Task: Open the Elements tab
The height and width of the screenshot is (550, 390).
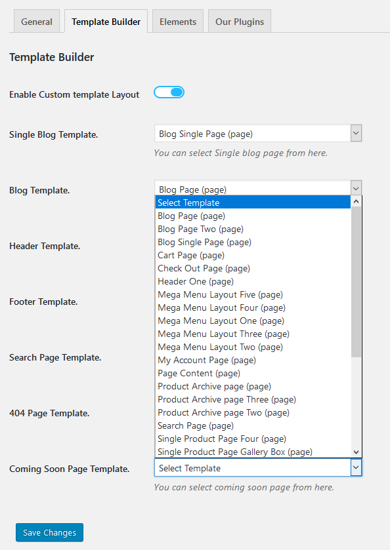Action: (x=178, y=22)
